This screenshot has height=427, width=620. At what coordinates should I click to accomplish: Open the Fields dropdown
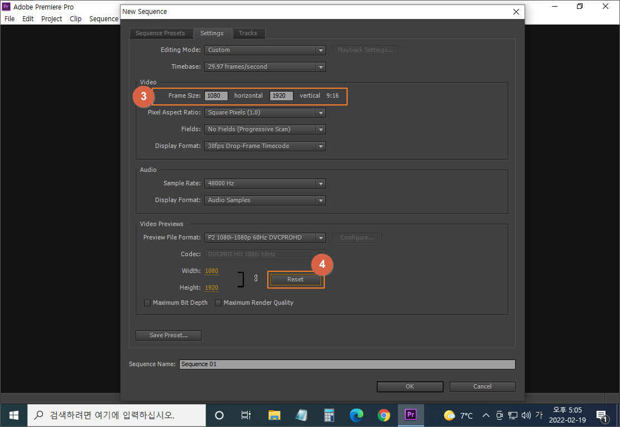click(265, 129)
